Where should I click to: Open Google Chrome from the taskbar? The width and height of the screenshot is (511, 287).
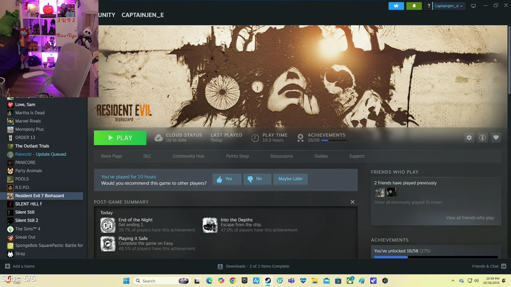pos(233,281)
